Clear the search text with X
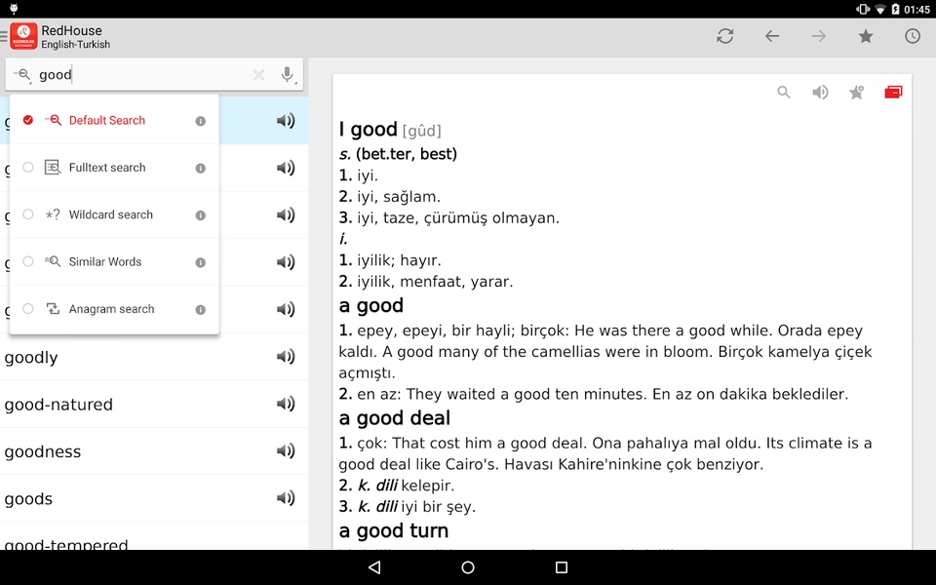Viewport: 936px width, 585px height. click(x=258, y=75)
